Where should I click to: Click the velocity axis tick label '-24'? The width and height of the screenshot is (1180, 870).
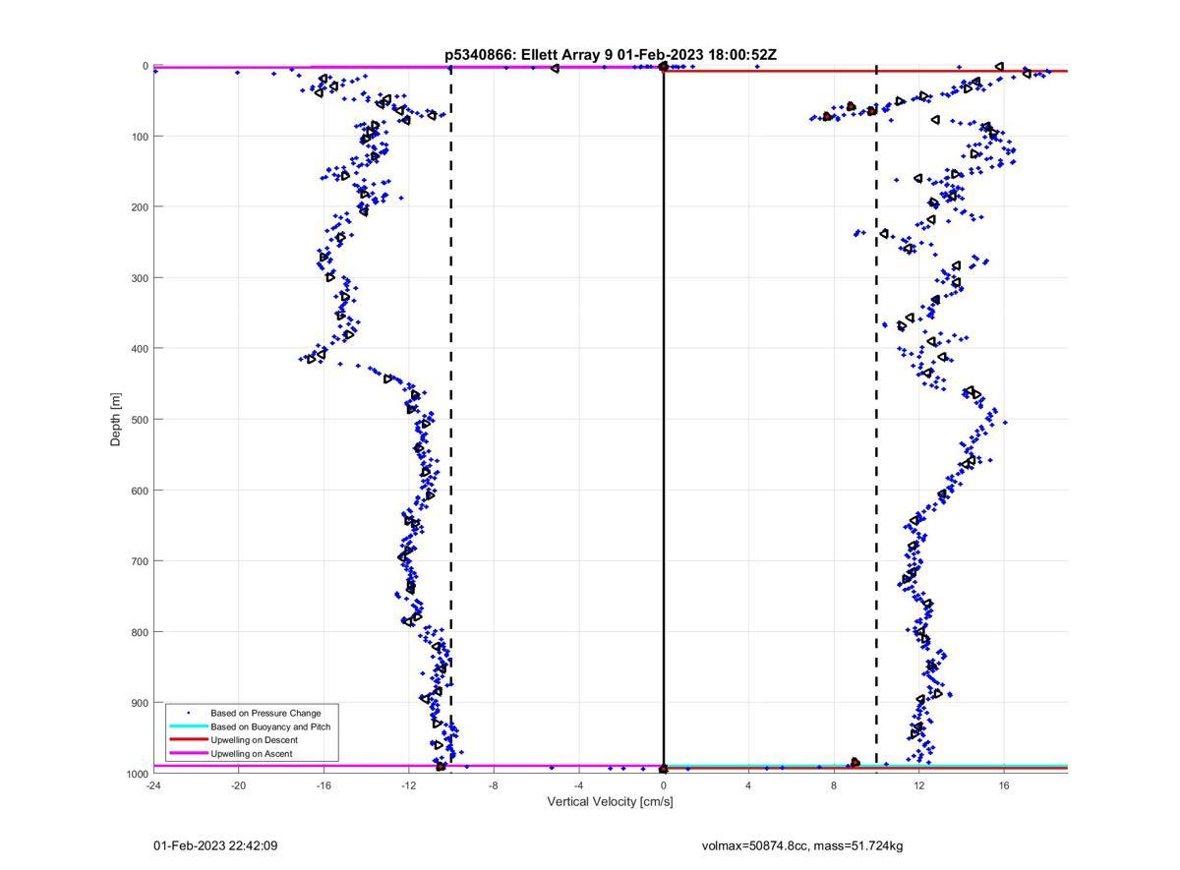pos(152,785)
